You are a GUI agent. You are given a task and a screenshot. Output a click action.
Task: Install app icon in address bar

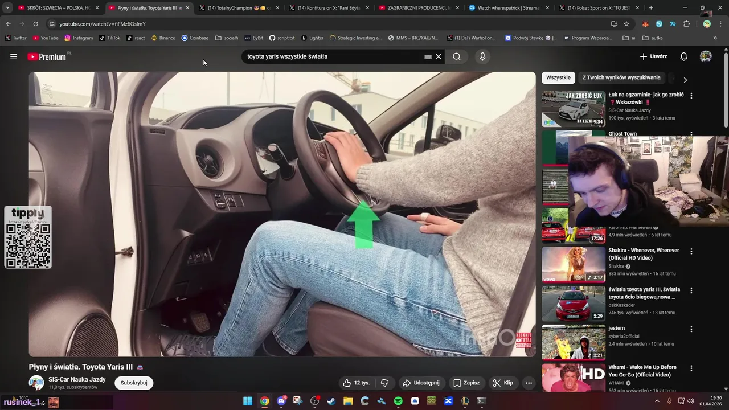pyautogui.click(x=614, y=24)
